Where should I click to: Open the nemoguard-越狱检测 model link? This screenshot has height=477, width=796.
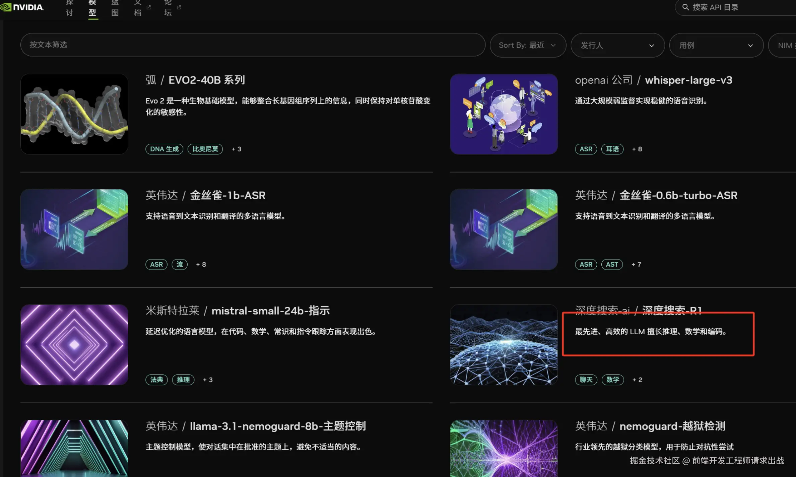pos(672,426)
